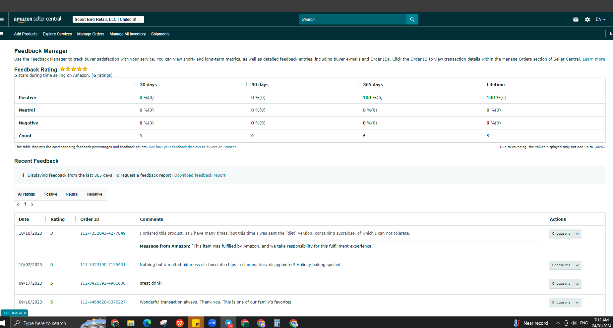The width and height of the screenshot is (613, 328).
Task: Open order 112-8426392-4901000
Action: [103, 283]
